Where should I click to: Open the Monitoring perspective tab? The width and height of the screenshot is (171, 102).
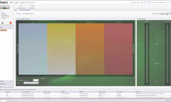pyautogui.click(x=3, y=24)
